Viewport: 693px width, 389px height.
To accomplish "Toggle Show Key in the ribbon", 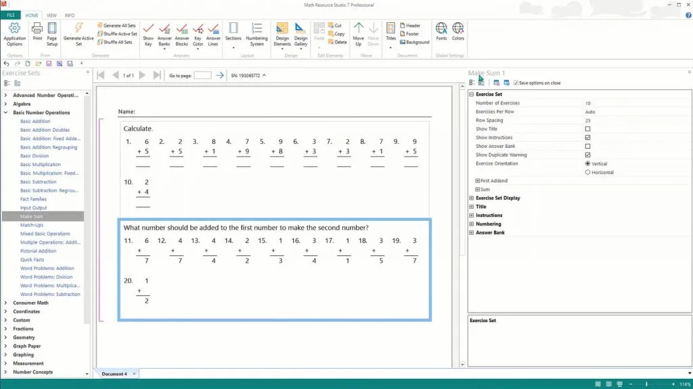I will [148, 34].
